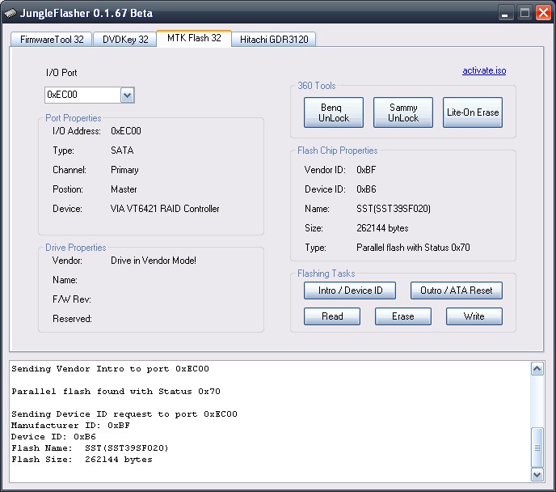Screen dimensions: 556x492
Task: Expand the I/O Port dropdown arrow
Action: [128, 95]
